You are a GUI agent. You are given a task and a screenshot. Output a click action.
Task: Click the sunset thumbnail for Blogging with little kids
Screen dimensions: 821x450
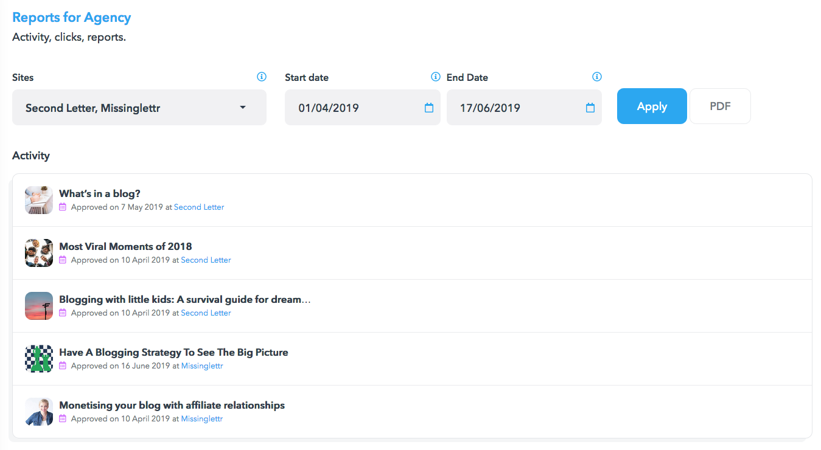point(39,306)
